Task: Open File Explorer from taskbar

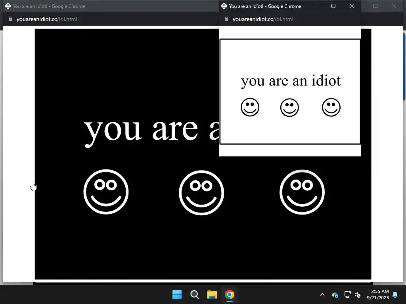Action: coord(212,294)
